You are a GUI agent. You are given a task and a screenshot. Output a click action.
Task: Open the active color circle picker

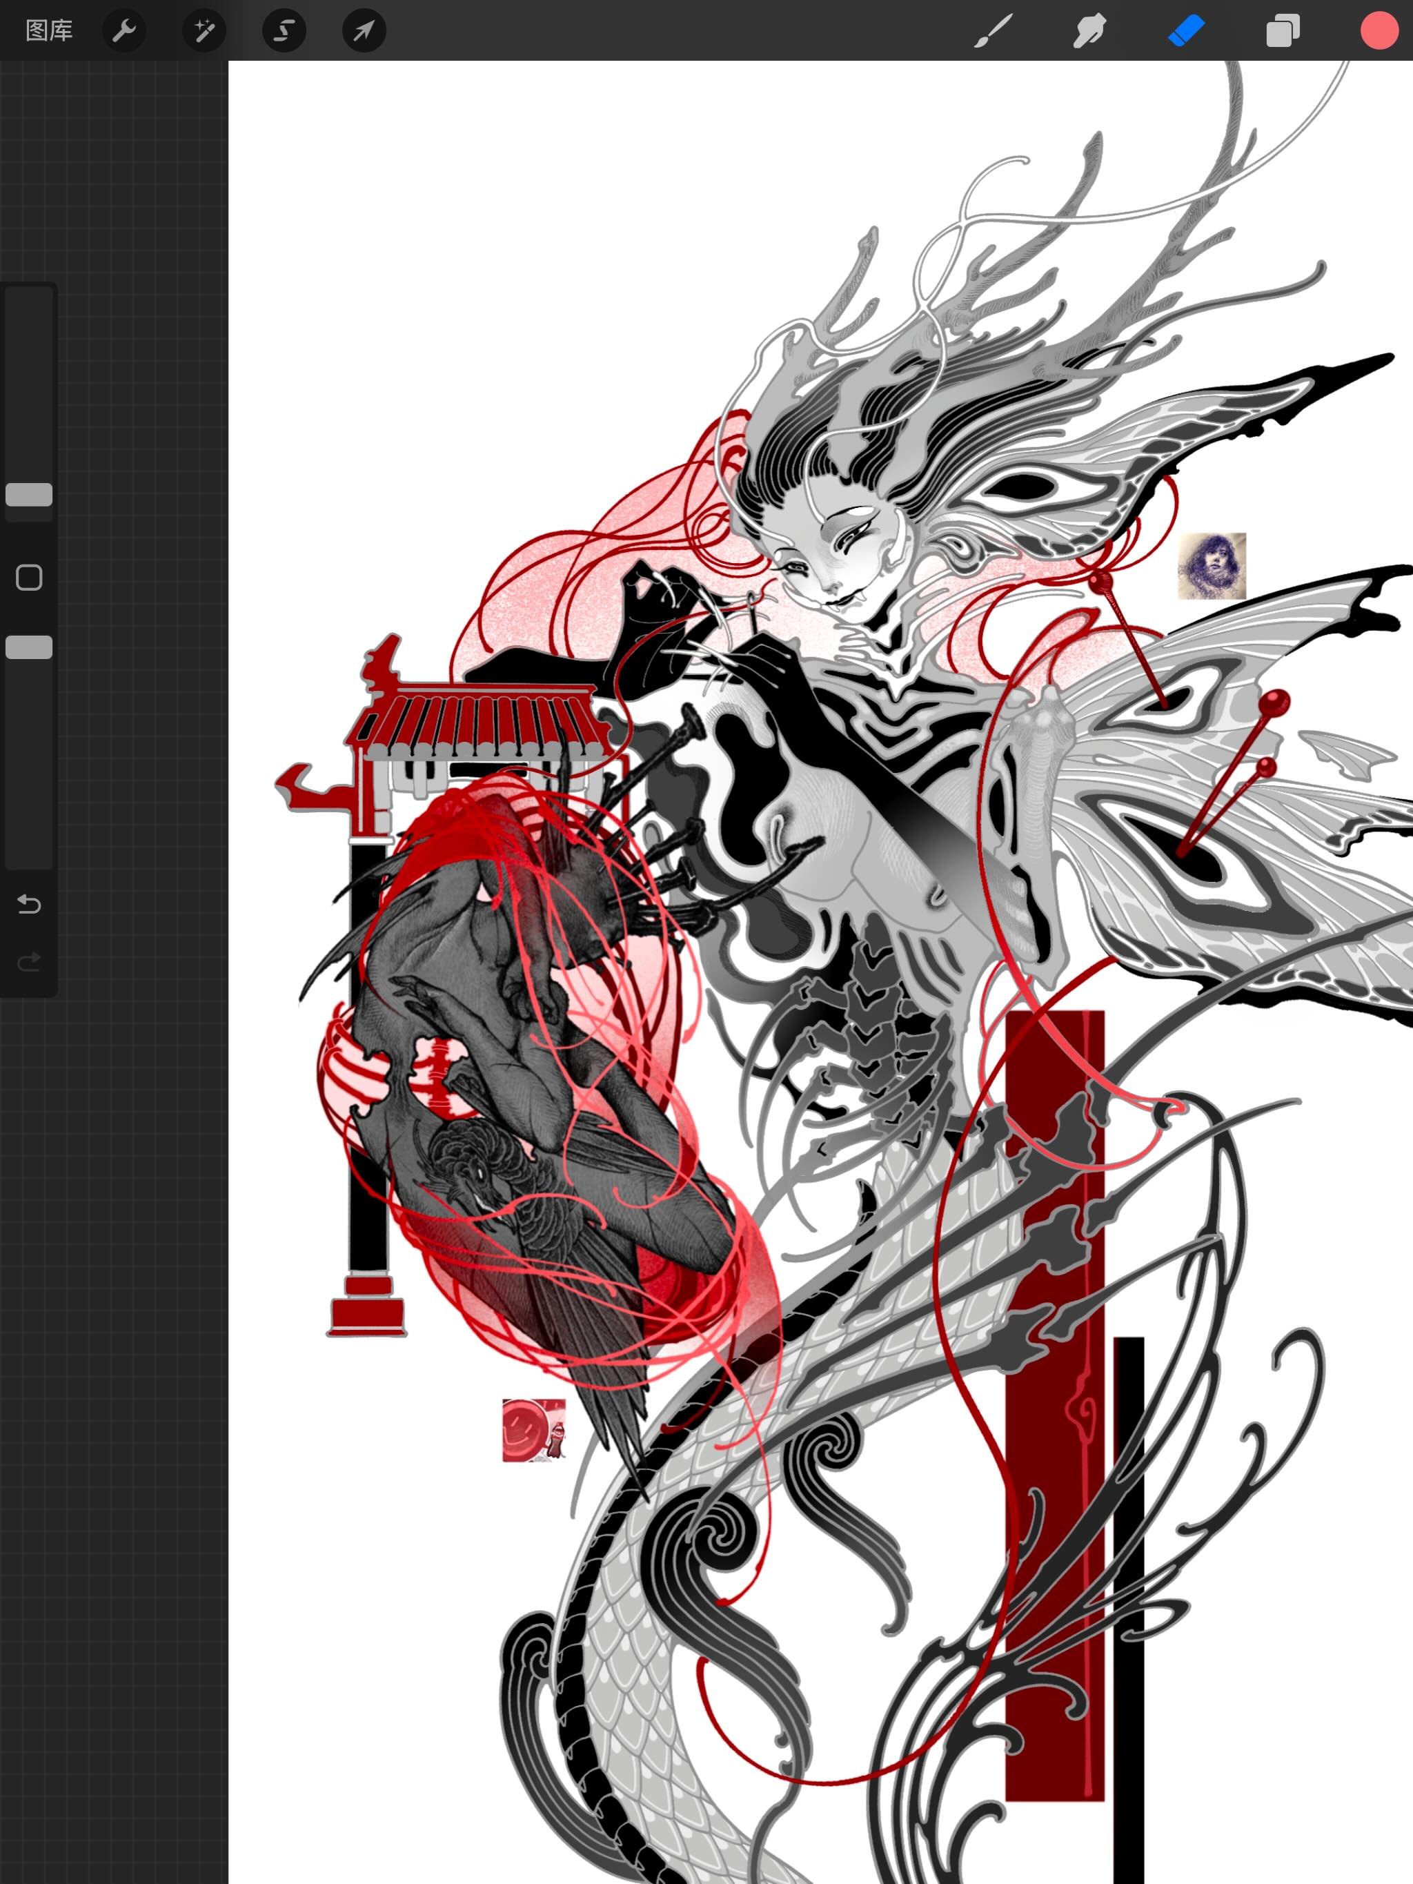pos(1379,30)
